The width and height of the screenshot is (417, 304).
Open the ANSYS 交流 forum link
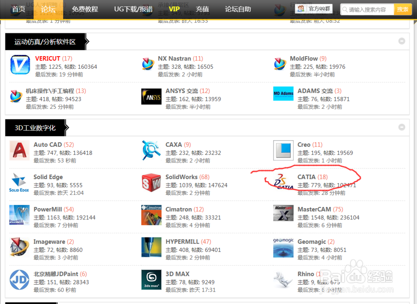click(182, 91)
